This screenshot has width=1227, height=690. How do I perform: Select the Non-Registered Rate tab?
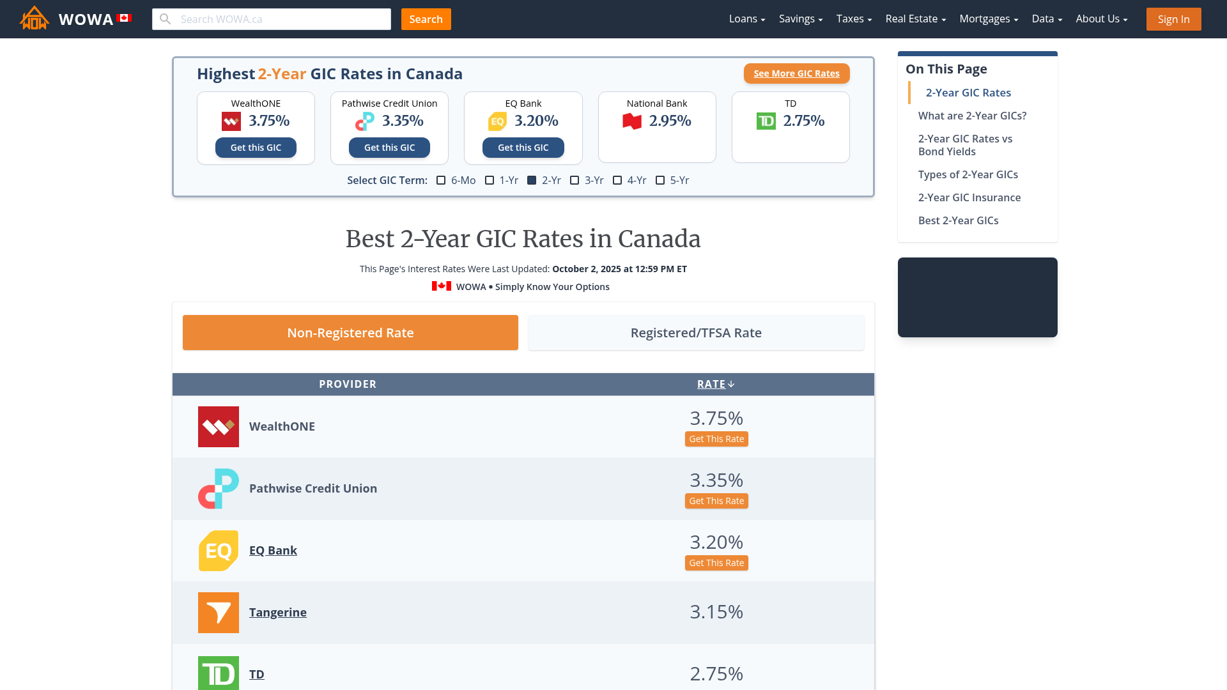(x=350, y=333)
